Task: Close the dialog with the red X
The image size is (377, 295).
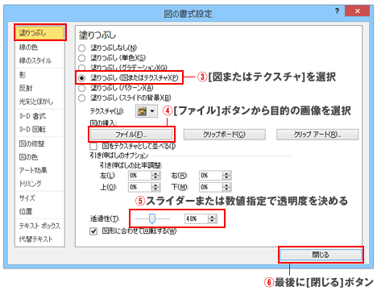Action: 357,11
